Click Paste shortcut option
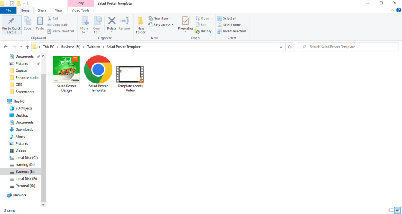Screen dimensions: 402x214 61,31
